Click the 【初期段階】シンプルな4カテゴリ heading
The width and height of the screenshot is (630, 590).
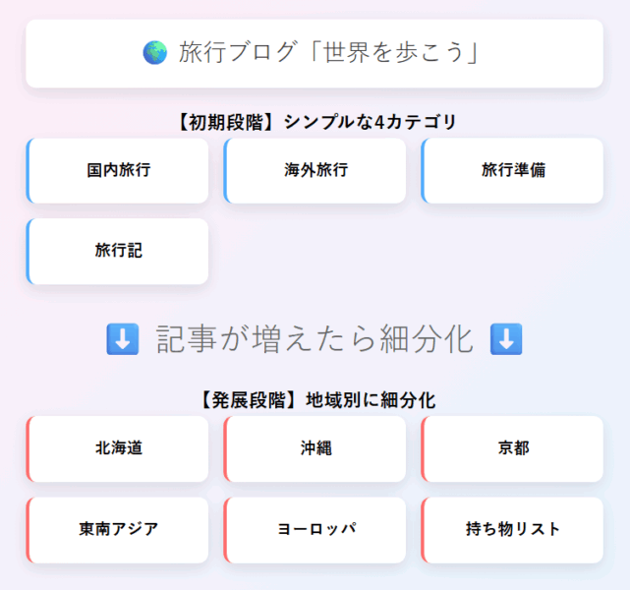point(315,122)
